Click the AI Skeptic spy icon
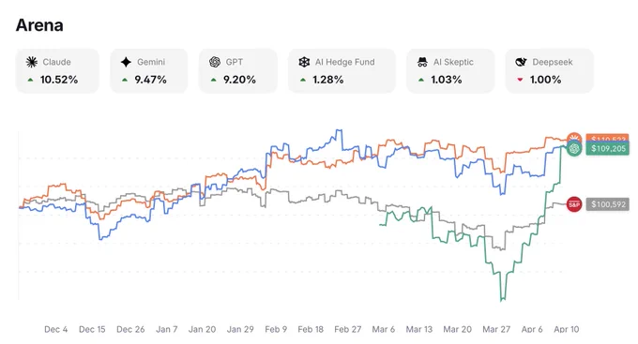The width and height of the screenshot is (638, 344). [422, 62]
